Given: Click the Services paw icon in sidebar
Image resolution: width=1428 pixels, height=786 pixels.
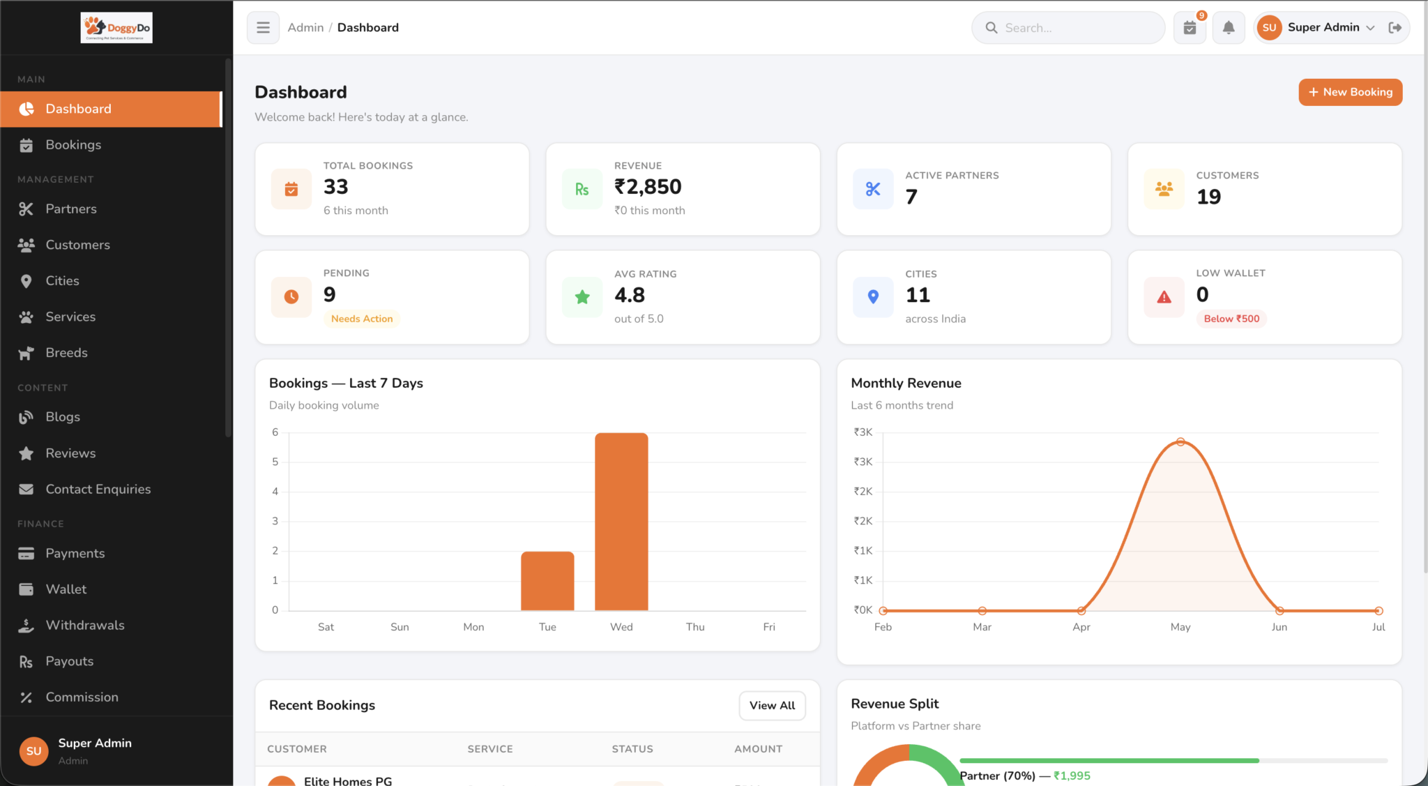Looking at the screenshot, I should (26, 317).
